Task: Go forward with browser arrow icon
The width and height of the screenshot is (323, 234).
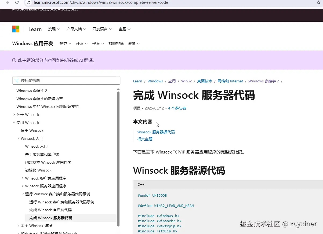Action: point(7,2)
